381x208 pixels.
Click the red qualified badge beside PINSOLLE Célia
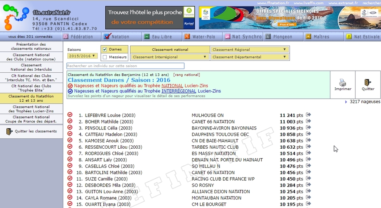click(x=70, y=128)
